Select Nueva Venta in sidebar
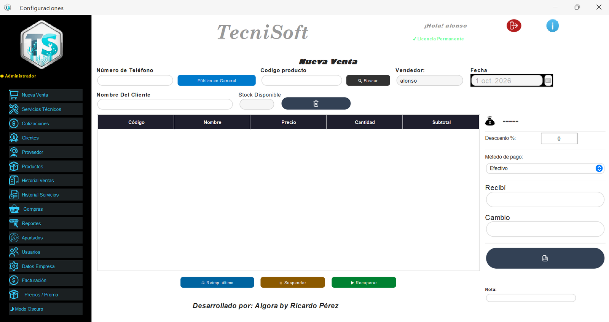This screenshot has height=322, width=609. [x=46, y=95]
